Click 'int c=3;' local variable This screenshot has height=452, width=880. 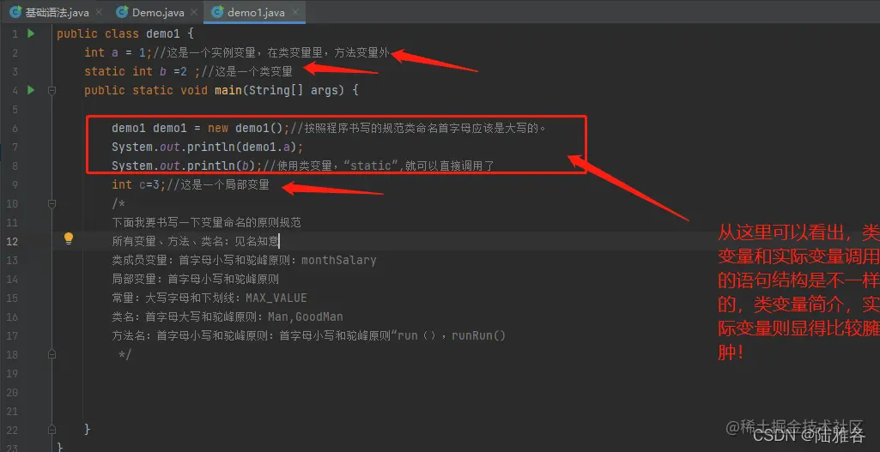pos(138,185)
